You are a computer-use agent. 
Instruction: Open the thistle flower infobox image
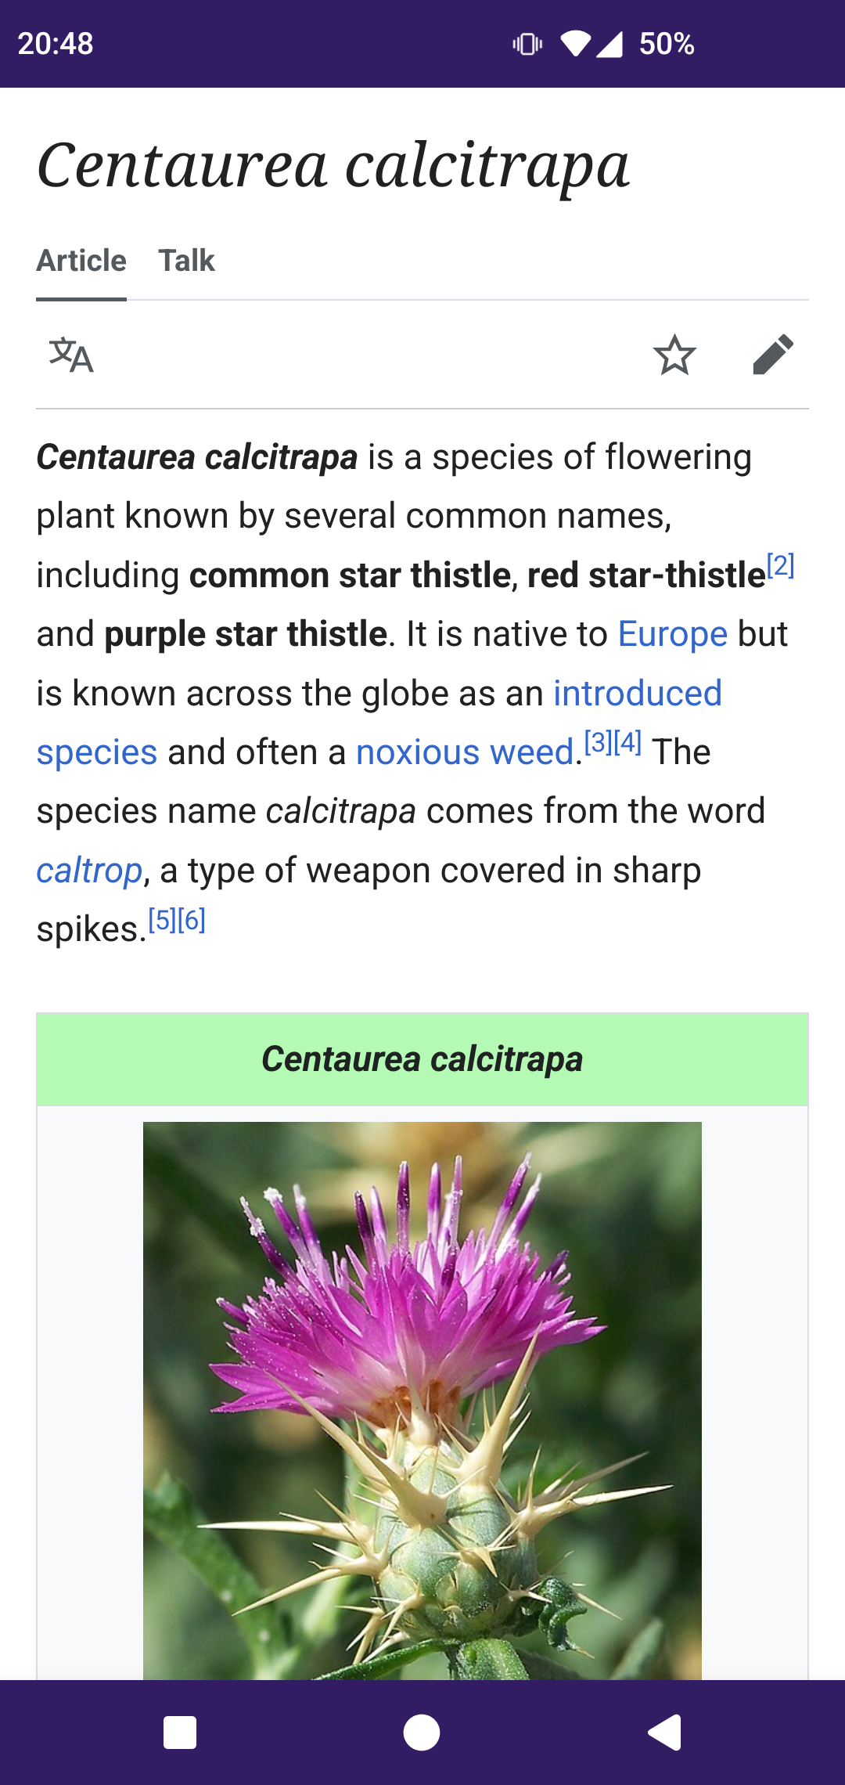coord(422,1401)
